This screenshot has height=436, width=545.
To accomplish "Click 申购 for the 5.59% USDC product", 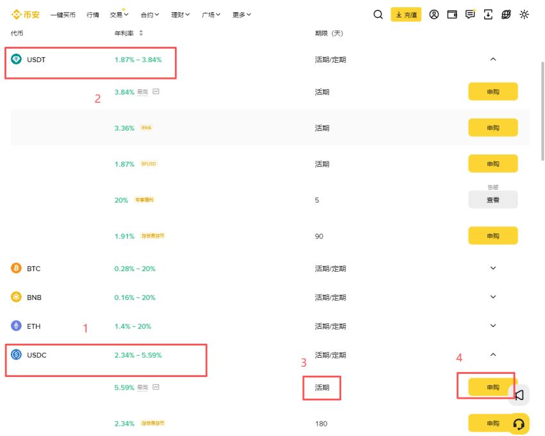I will pos(492,387).
